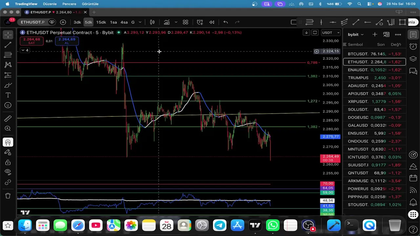
Task: Create an alert from the top toolbar
Action: pos(200,22)
